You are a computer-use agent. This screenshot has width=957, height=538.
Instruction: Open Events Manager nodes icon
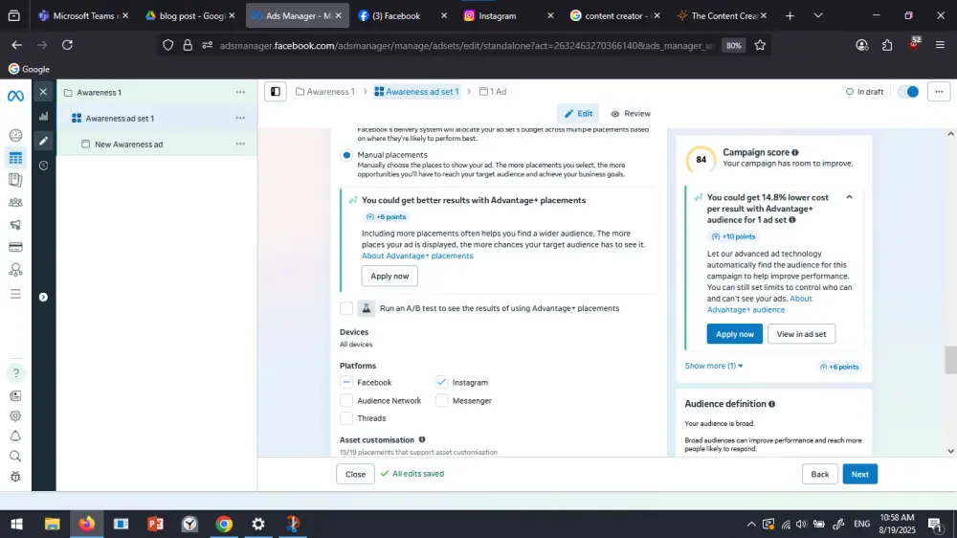[x=16, y=270]
